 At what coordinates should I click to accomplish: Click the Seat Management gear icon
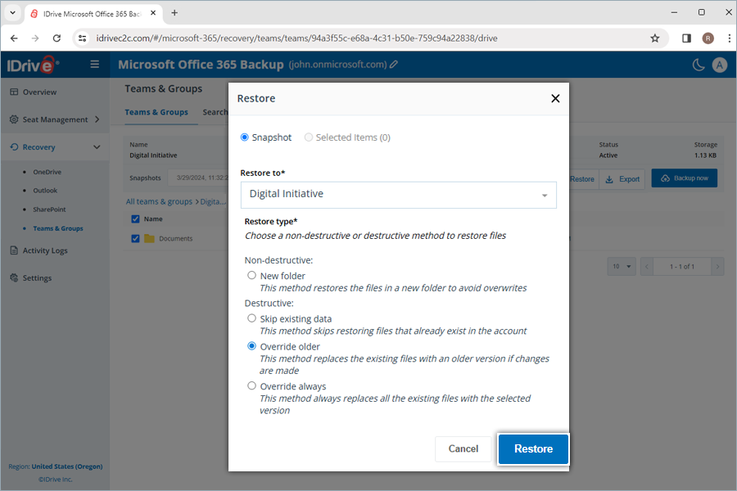13,119
